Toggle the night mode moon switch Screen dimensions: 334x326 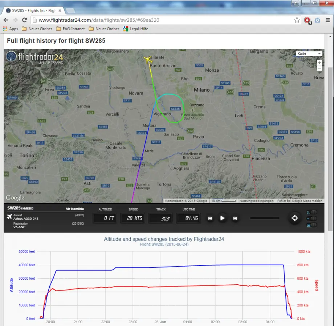pyautogui.click(x=312, y=212)
